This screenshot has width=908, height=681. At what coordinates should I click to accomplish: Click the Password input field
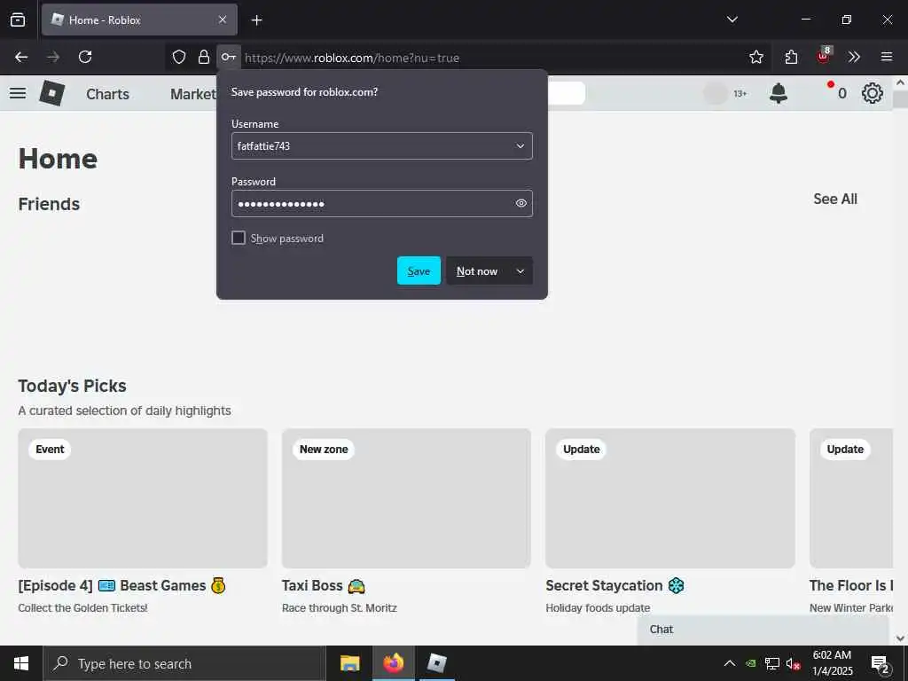[x=381, y=203]
